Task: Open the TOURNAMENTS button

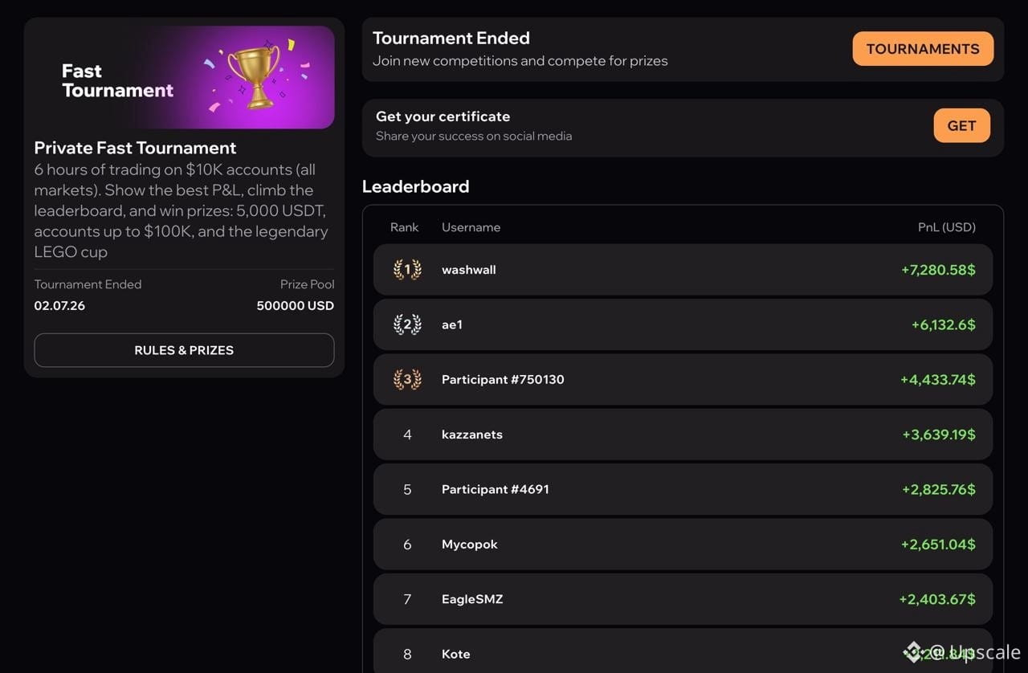Action: [x=923, y=49]
